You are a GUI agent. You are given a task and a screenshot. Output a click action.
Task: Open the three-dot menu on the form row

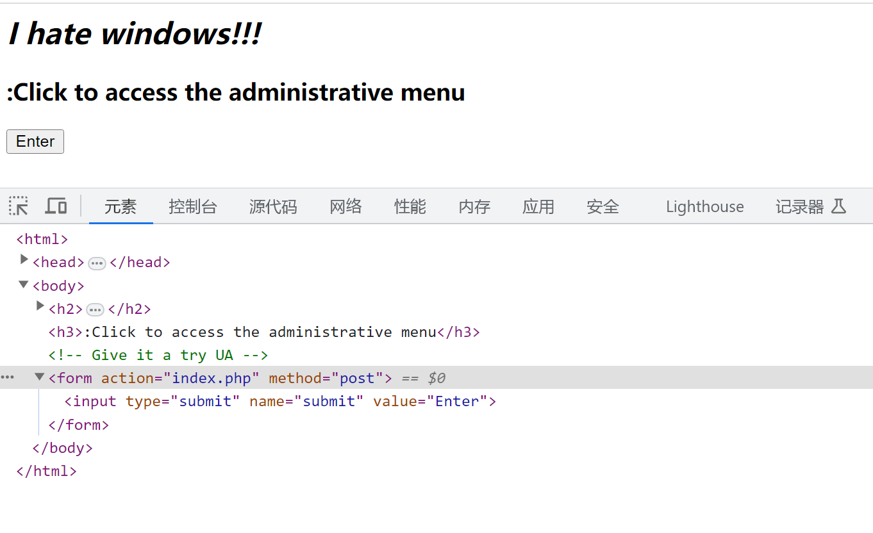coord(8,377)
